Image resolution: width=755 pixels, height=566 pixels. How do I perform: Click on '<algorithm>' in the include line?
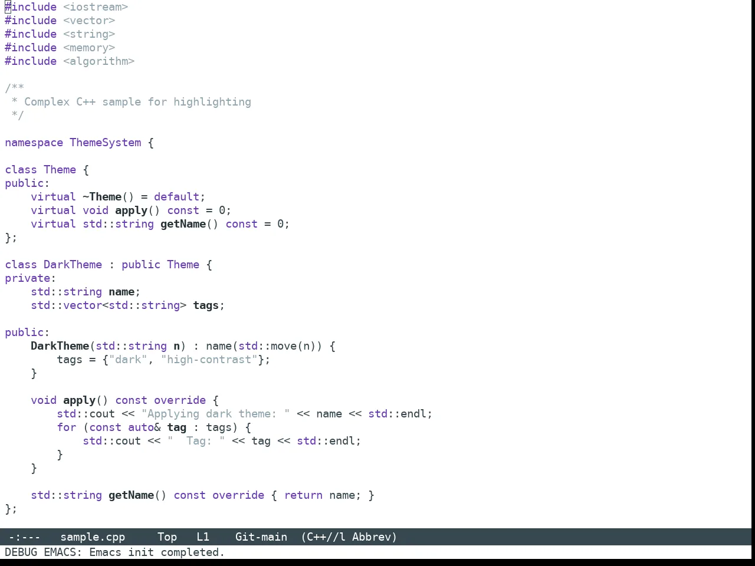tap(99, 61)
